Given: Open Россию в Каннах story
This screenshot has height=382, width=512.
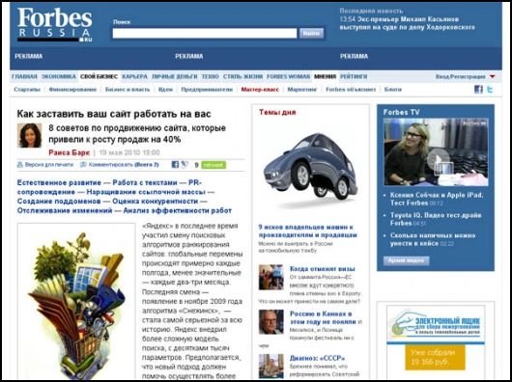Looking at the screenshot, I should (323, 317).
